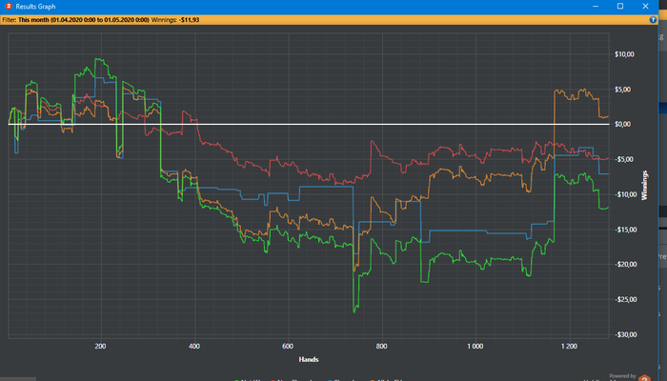This screenshot has width=667, height=381.
Task: Click the '1 200' hands axis label
Action: pyautogui.click(x=569, y=346)
